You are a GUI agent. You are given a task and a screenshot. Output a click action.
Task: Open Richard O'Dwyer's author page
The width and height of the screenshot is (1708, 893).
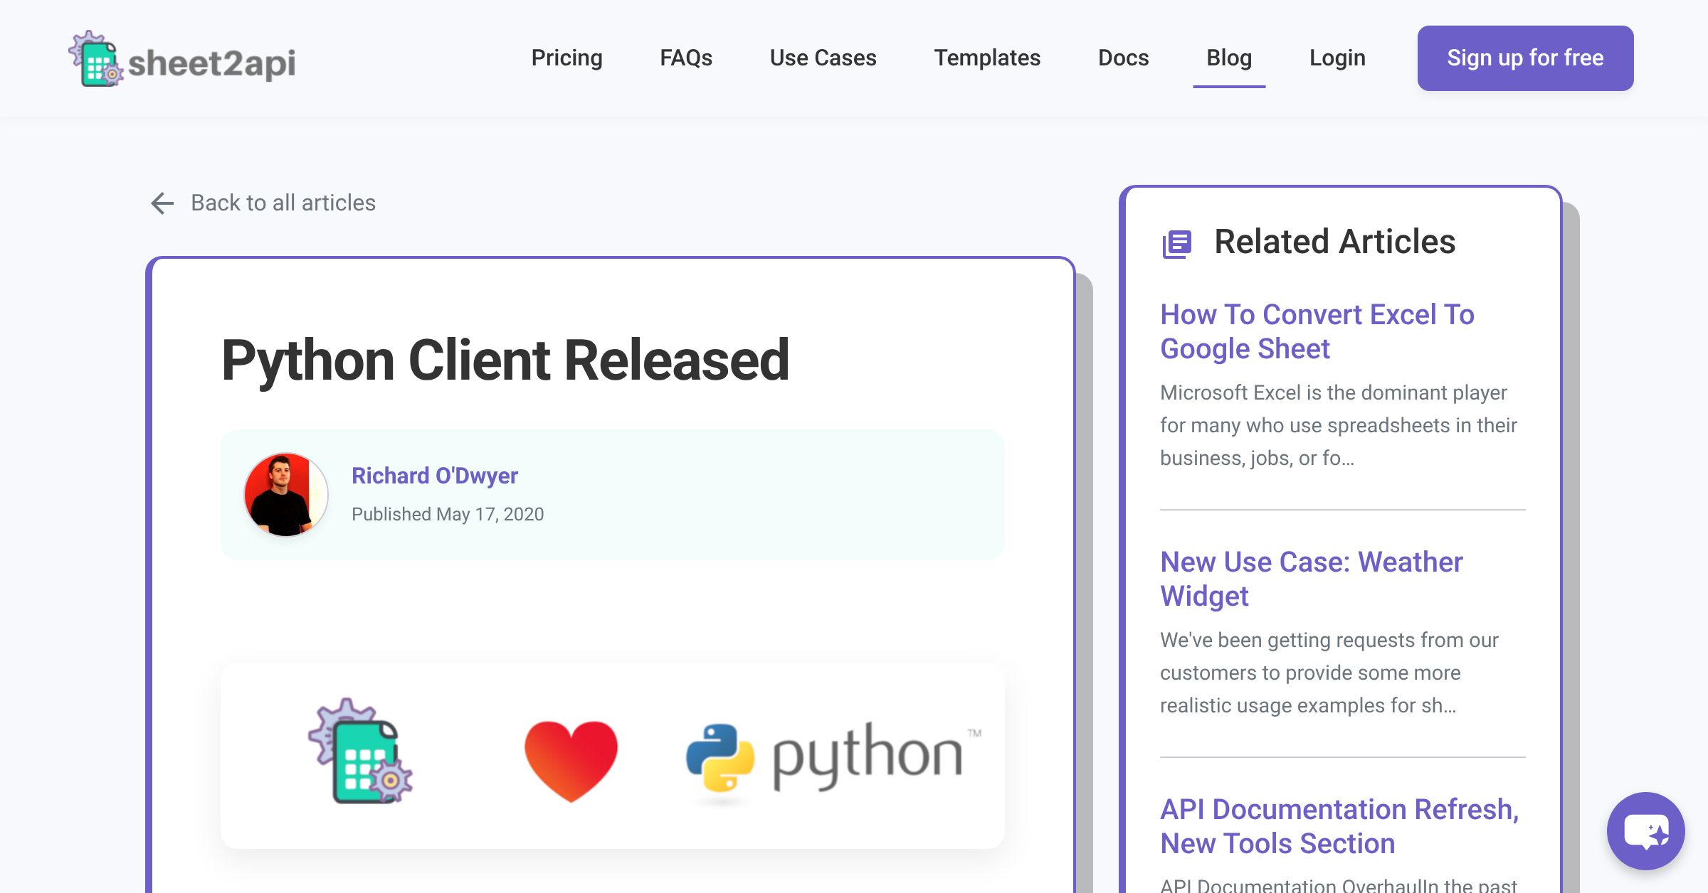pos(436,476)
